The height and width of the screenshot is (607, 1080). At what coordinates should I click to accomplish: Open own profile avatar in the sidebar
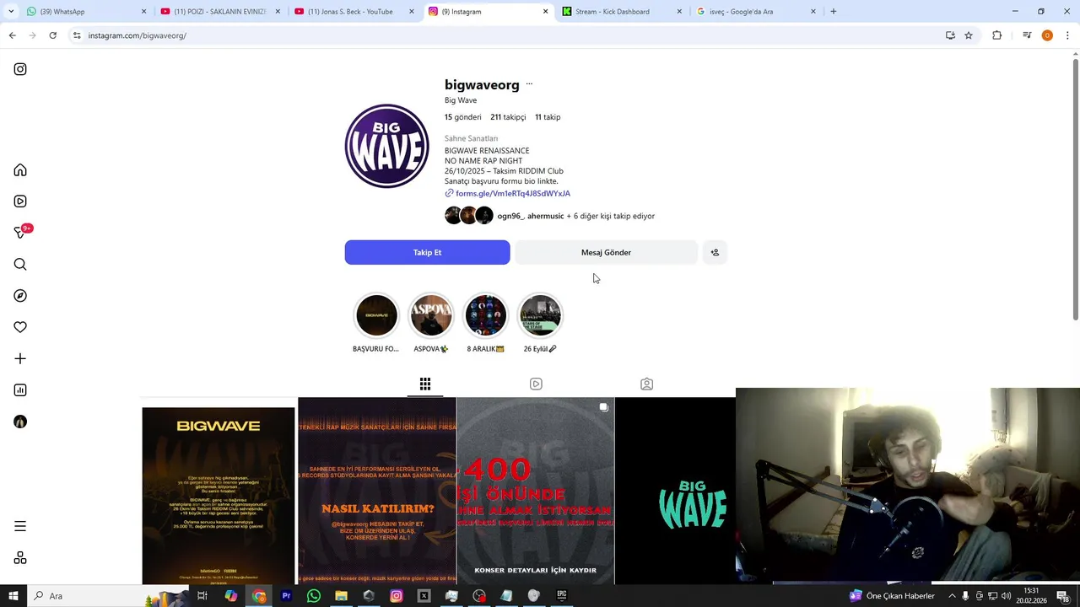[20, 422]
